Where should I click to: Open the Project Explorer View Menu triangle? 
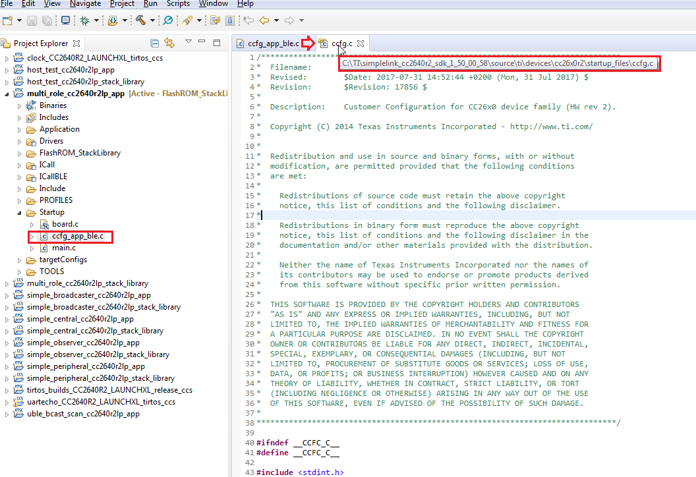188,42
